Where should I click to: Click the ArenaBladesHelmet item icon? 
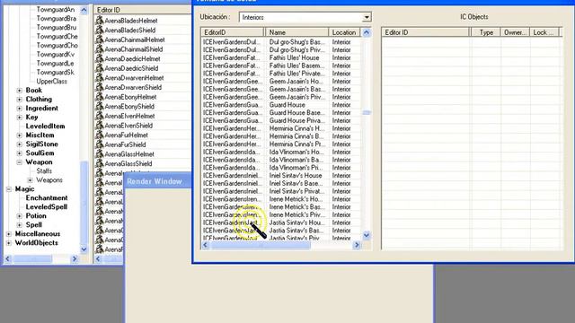100,21
